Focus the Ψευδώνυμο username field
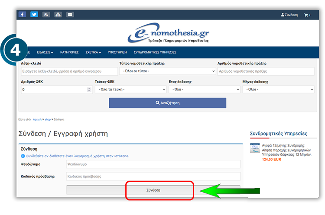 pyautogui.click(x=153, y=164)
